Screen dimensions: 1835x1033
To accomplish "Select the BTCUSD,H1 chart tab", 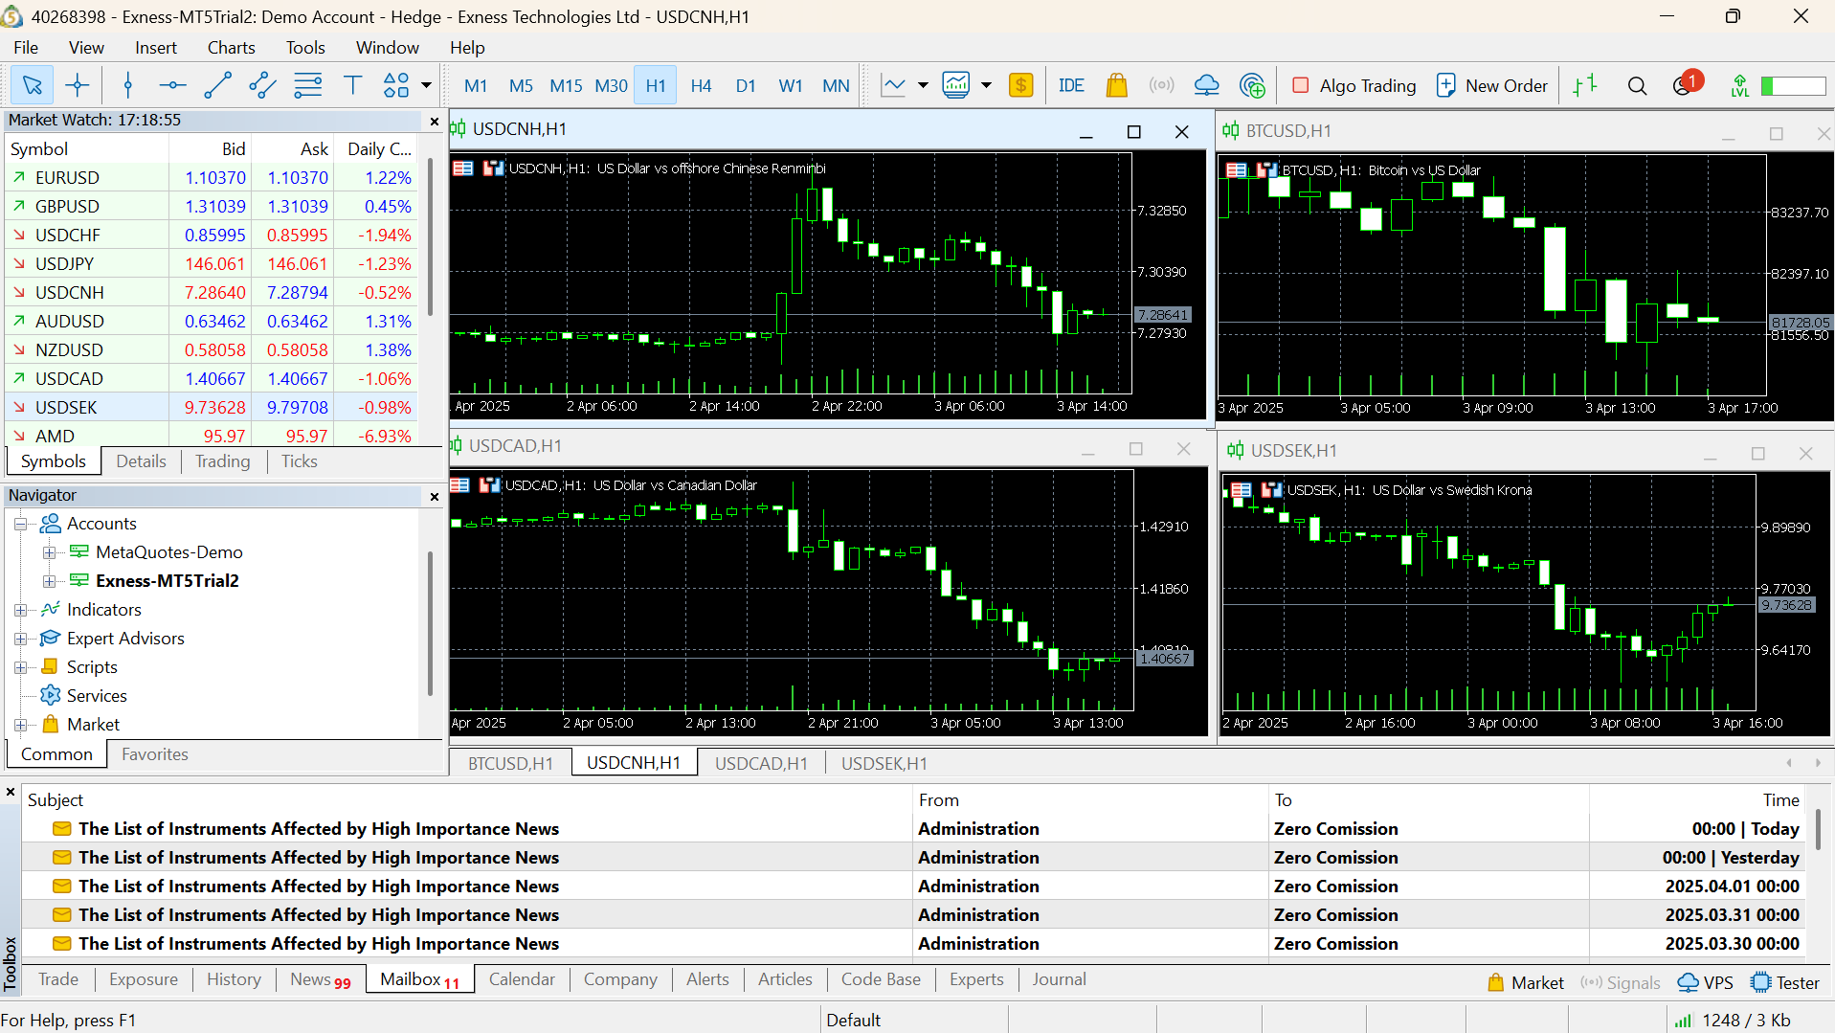I will 510,763.
